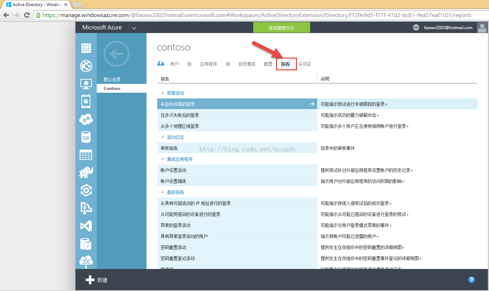Click the large back arrow circle
Screen dimensions: 489x291
116,54
